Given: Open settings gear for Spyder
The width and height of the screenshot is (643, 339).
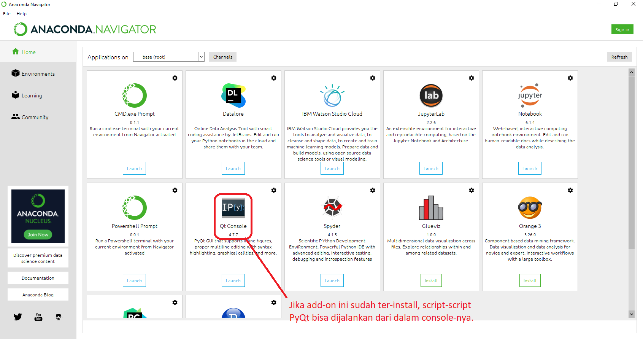Looking at the screenshot, I should pos(373,190).
